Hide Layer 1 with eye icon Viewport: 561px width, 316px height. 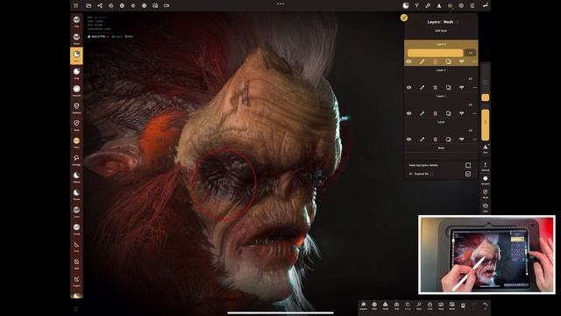click(x=409, y=113)
